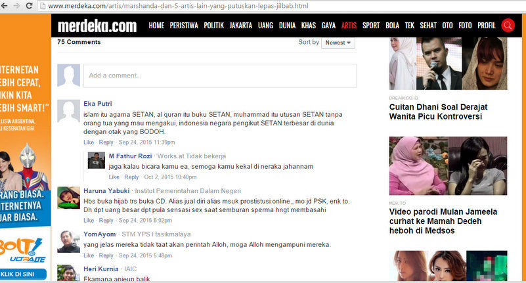Open the UANG section

(265, 26)
